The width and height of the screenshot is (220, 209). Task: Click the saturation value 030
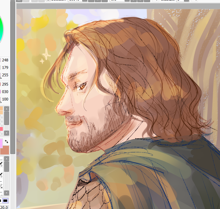pyautogui.click(x=5, y=92)
